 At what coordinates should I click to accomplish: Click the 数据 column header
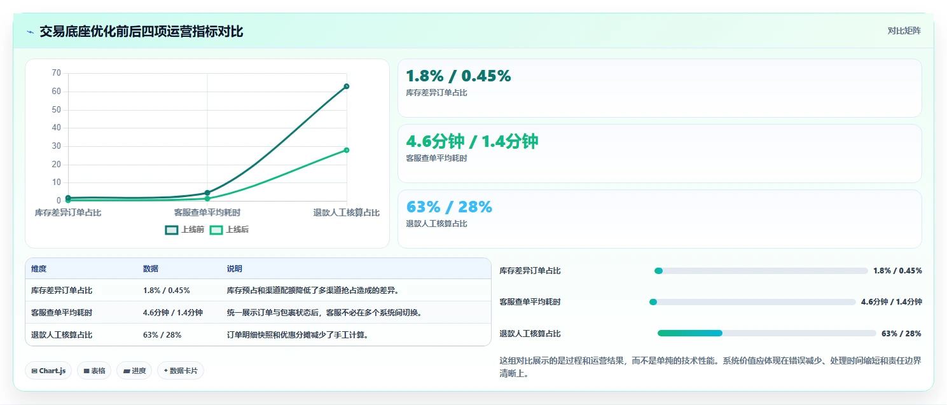pos(151,269)
